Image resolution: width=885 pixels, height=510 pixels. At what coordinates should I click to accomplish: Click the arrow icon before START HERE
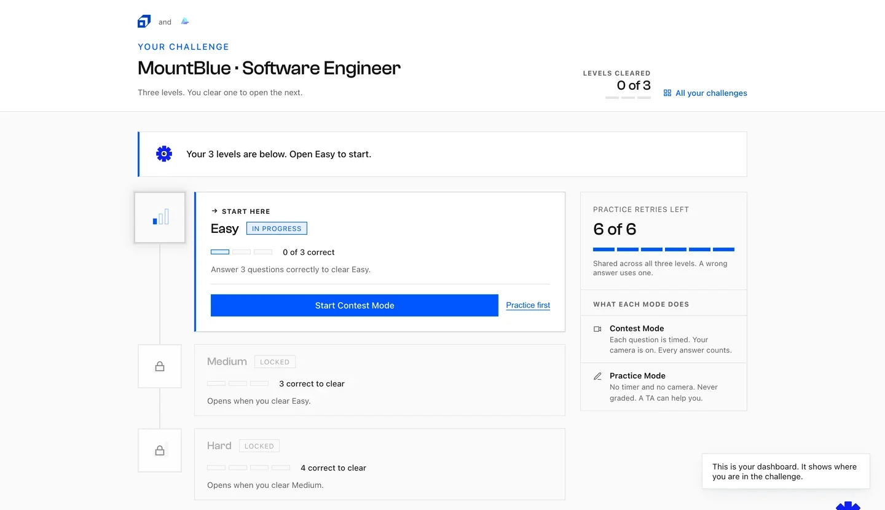pyautogui.click(x=214, y=211)
